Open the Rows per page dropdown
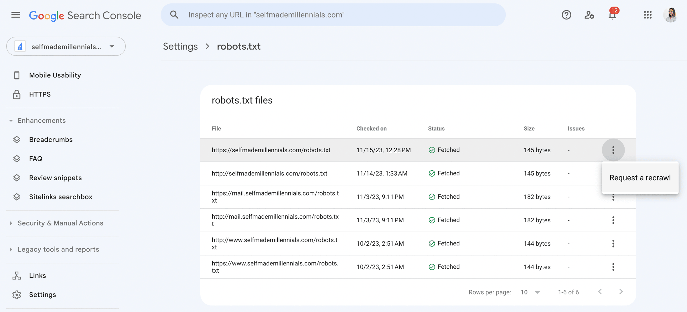 tap(530, 292)
